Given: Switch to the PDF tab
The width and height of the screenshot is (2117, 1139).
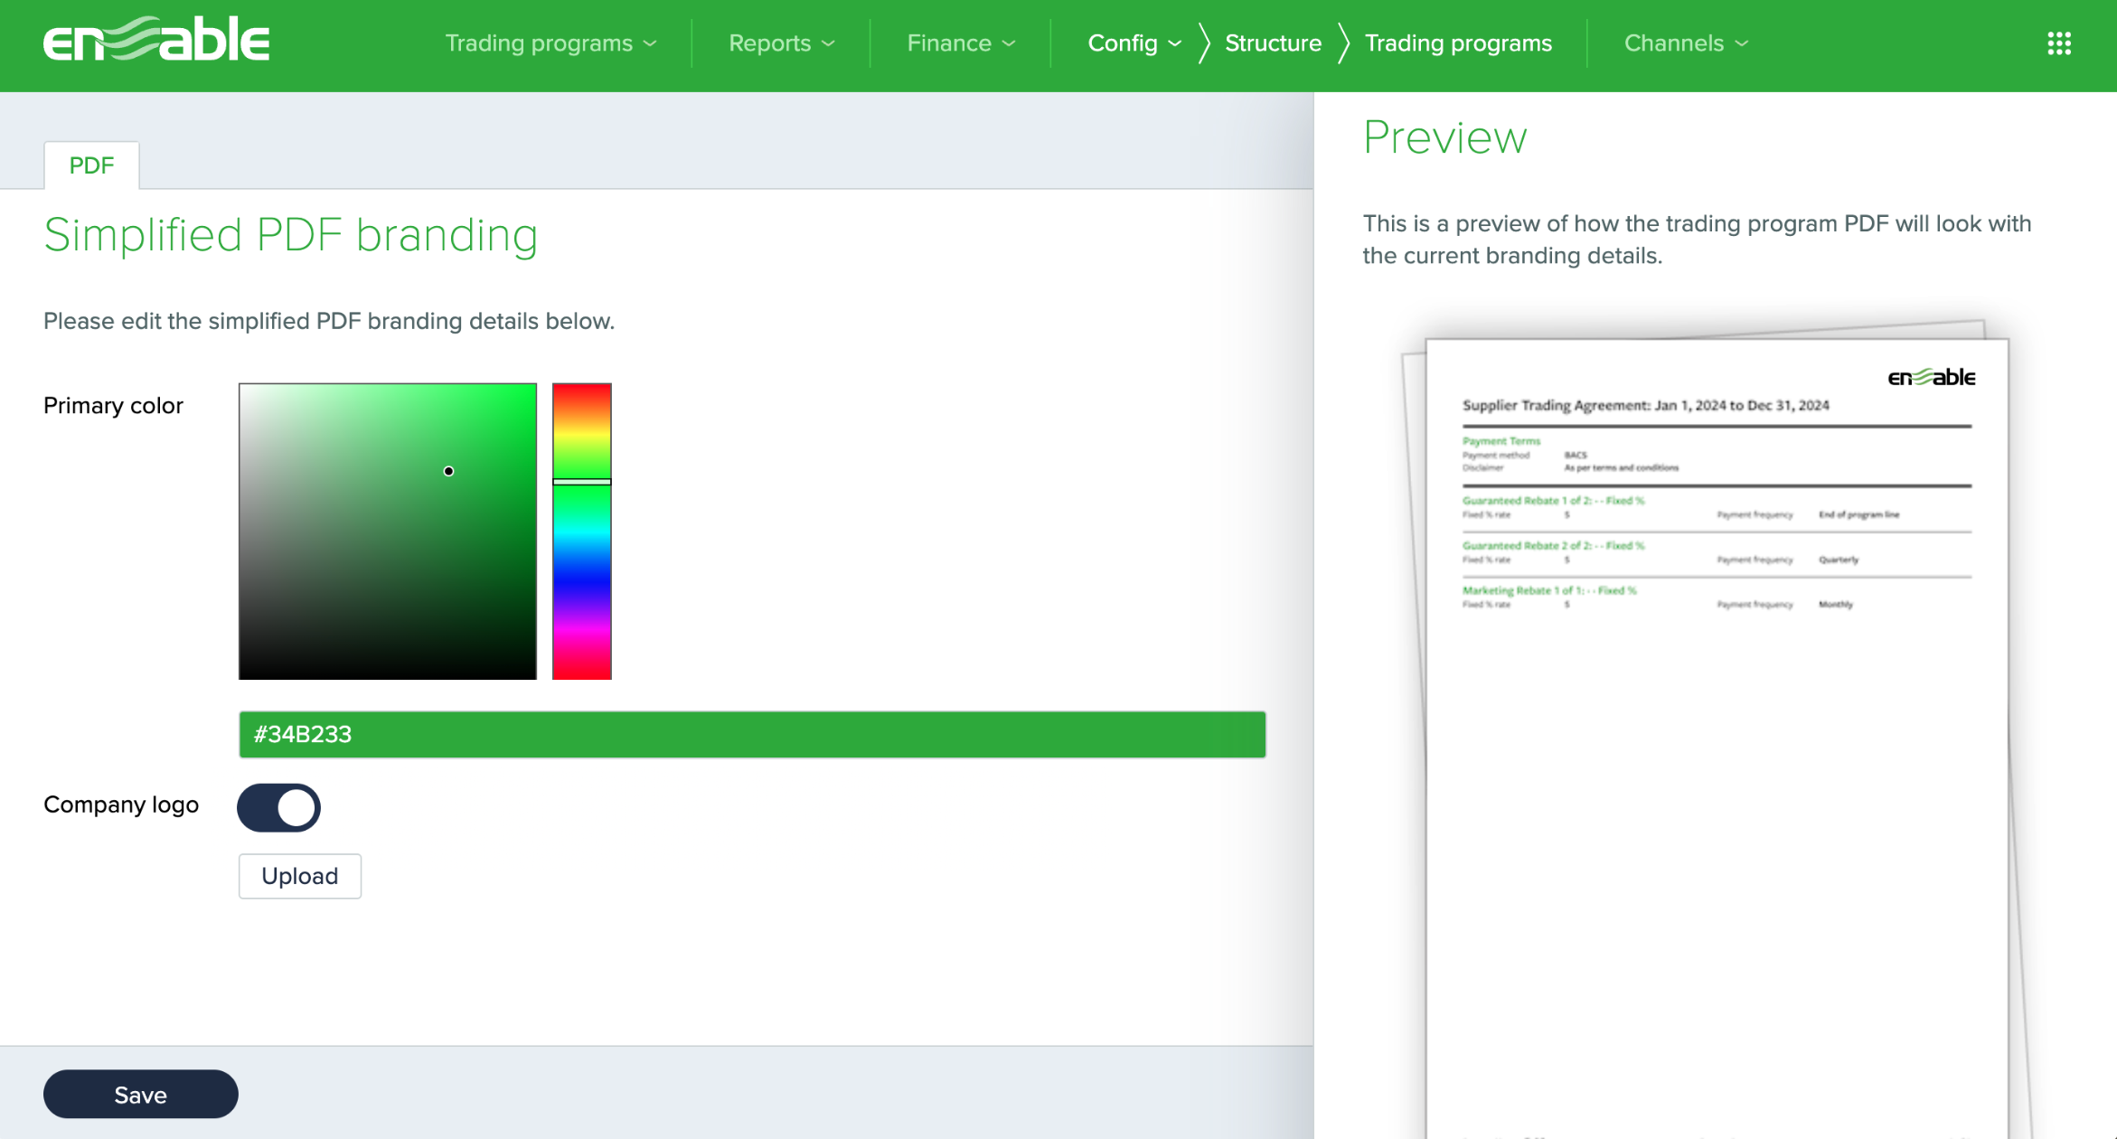Looking at the screenshot, I should point(91,165).
